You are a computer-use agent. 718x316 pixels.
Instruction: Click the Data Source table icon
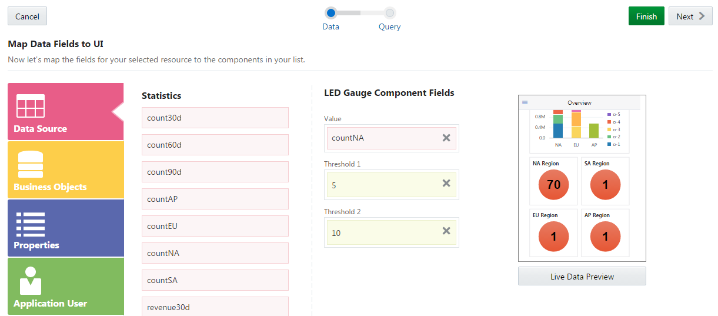[x=31, y=106]
